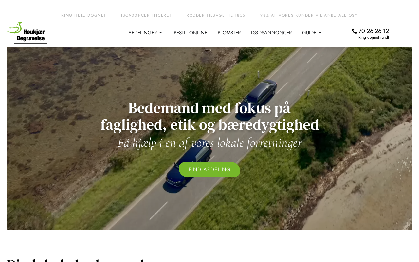The image size is (419, 262).
Task: Click the ISO9001-certificeret banner text
Action: click(146, 15)
